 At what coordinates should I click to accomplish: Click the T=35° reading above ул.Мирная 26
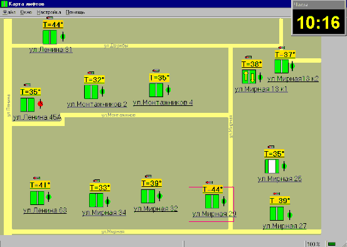[274, 154]
